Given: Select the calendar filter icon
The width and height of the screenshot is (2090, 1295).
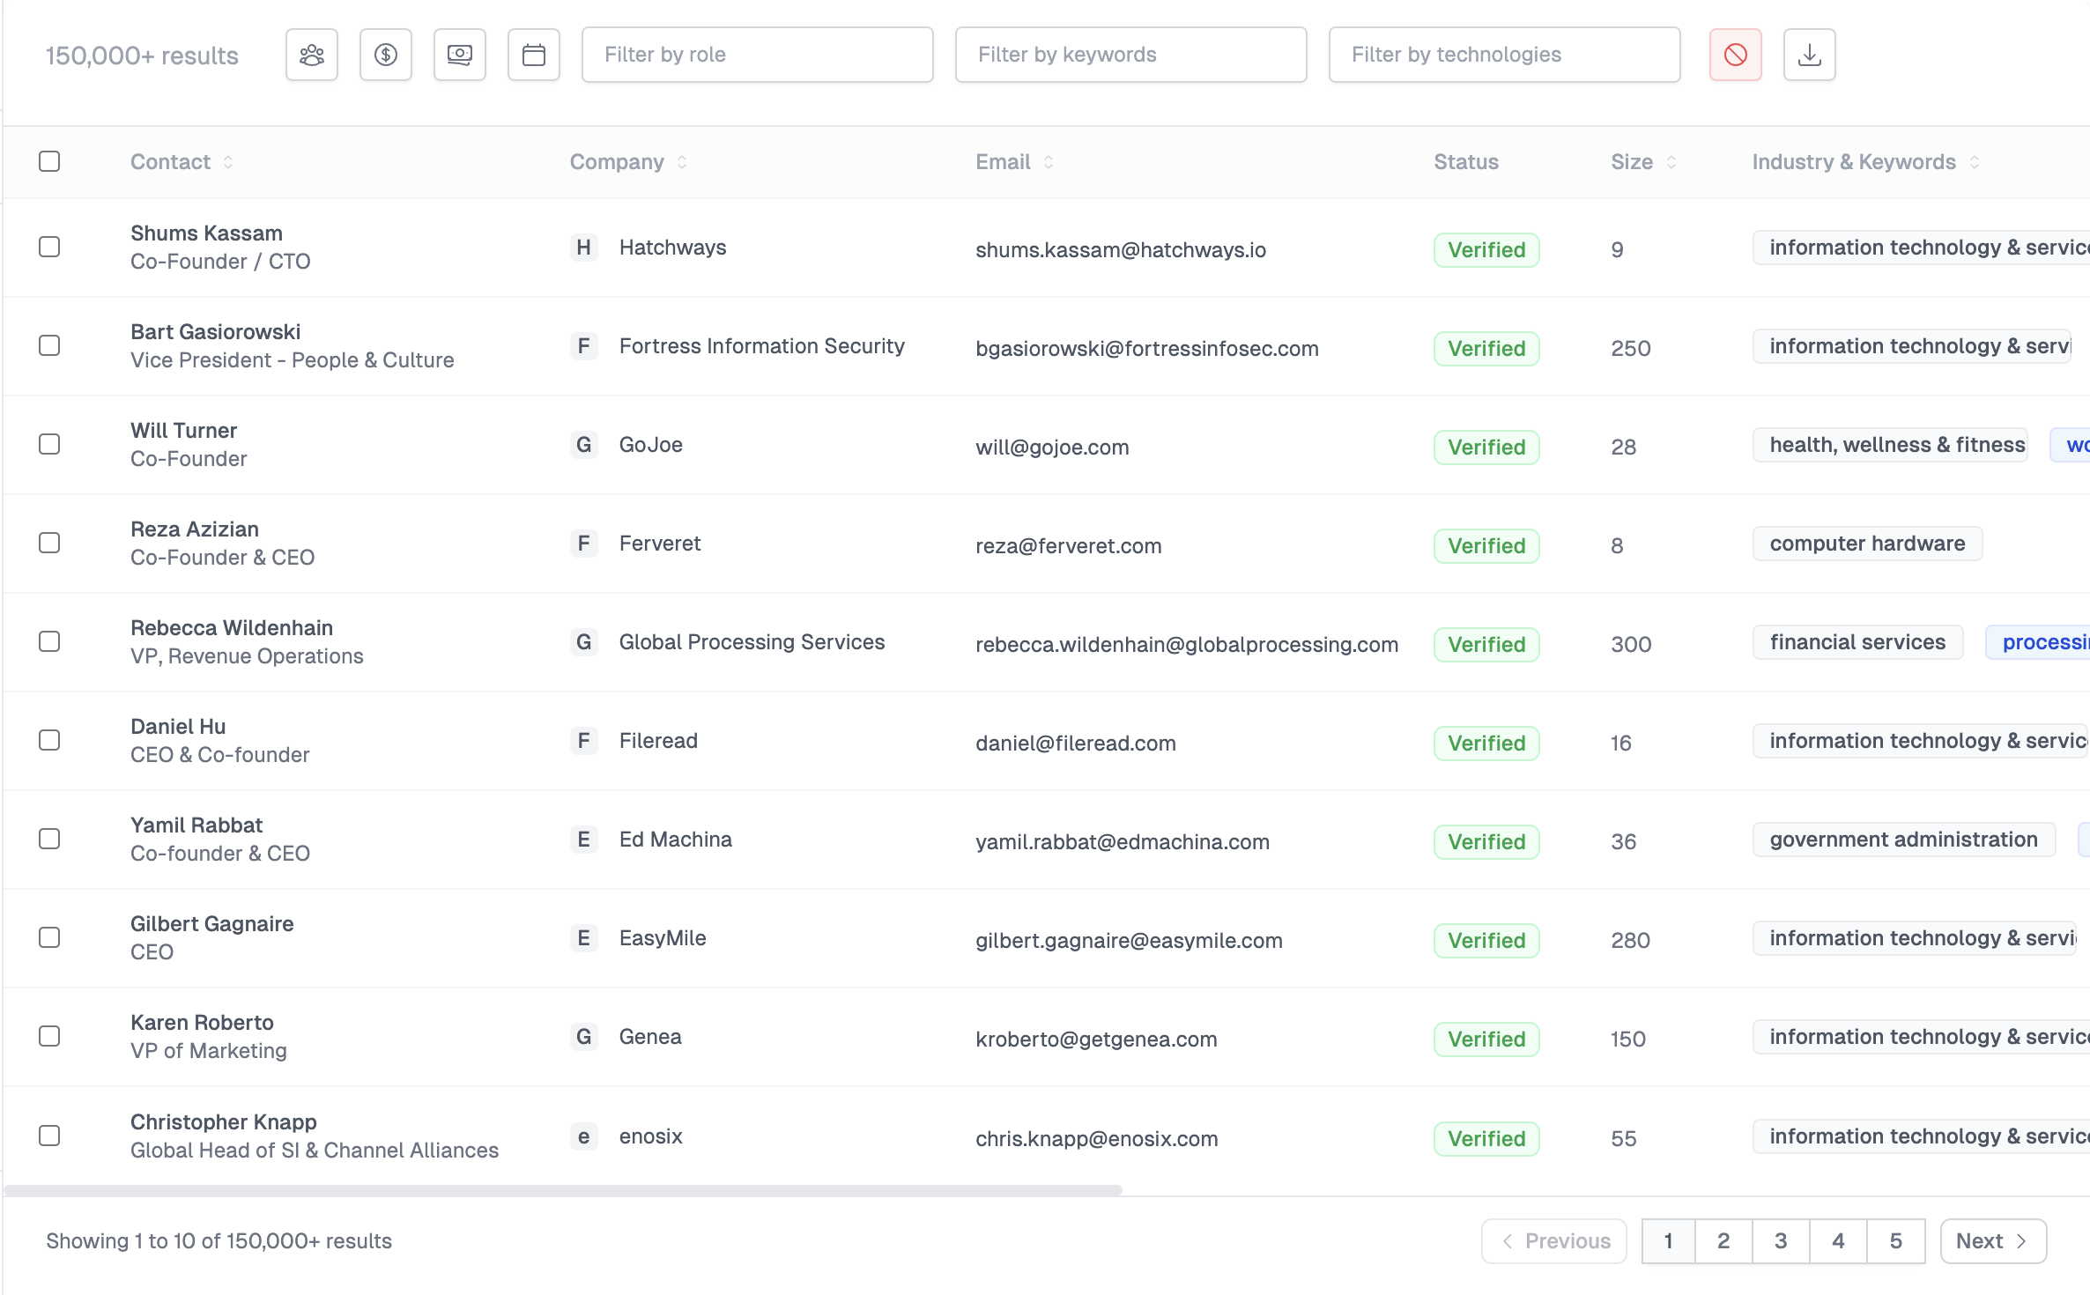Looking at the screenshot, I should [535, 55].
